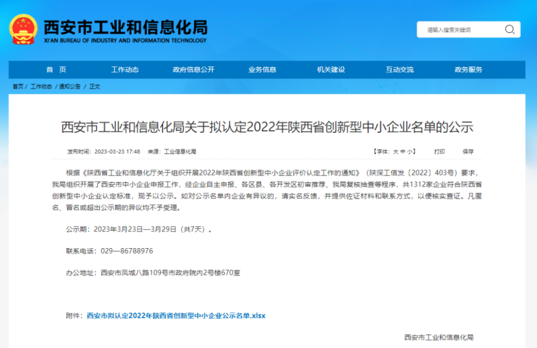Open the 首页 navigation tab
The image size is (537, 348).
point(56,70)
